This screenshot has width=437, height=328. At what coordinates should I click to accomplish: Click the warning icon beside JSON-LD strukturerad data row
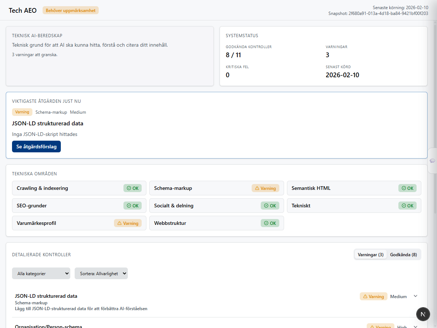click(x=365, y=296)
